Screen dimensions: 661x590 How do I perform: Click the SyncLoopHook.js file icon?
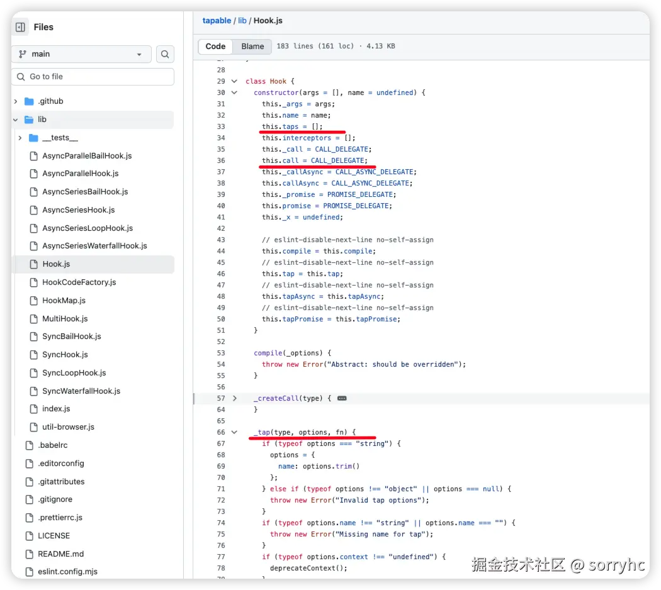34,373
